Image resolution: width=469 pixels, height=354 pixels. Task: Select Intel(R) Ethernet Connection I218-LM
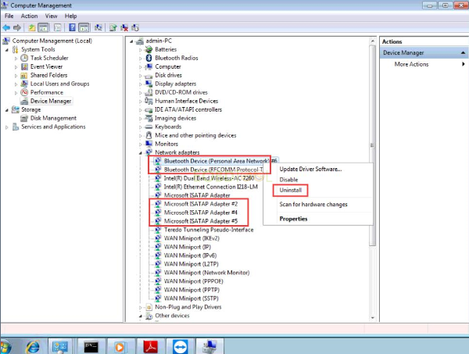click(x=210, y=187)
